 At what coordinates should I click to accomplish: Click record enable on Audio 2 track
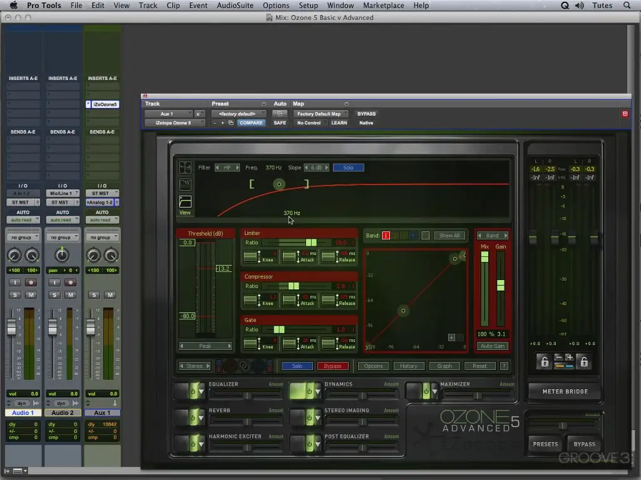point(70,282)
